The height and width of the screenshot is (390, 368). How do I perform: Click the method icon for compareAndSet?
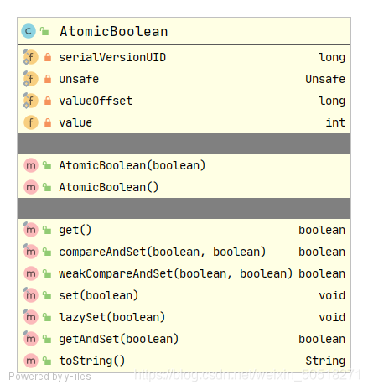pos(30,252)
